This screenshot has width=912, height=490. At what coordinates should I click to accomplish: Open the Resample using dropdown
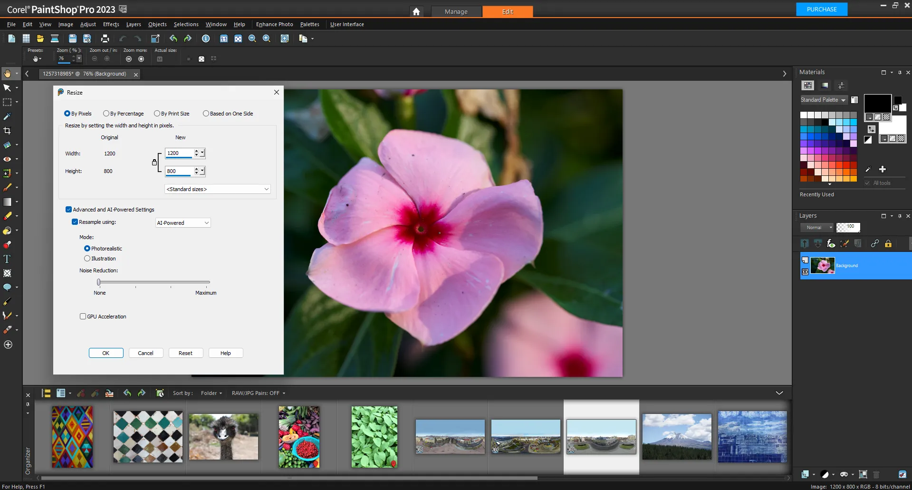coord(182,222)
